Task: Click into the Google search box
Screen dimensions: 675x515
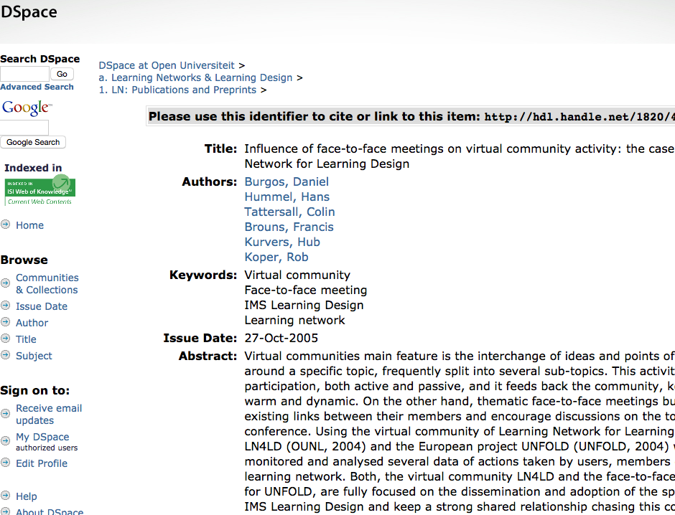Action: coord(24,128)
